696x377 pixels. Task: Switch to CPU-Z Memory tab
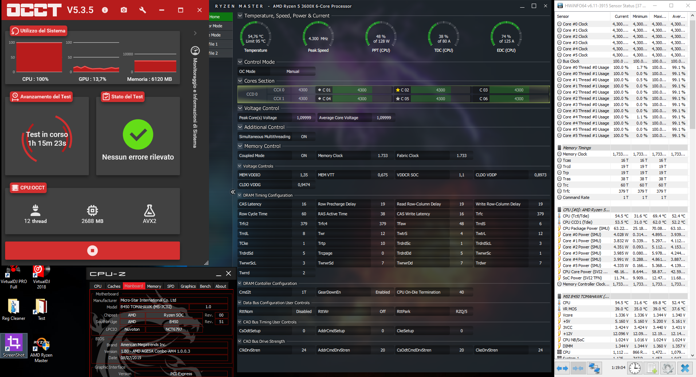(154, 286)
